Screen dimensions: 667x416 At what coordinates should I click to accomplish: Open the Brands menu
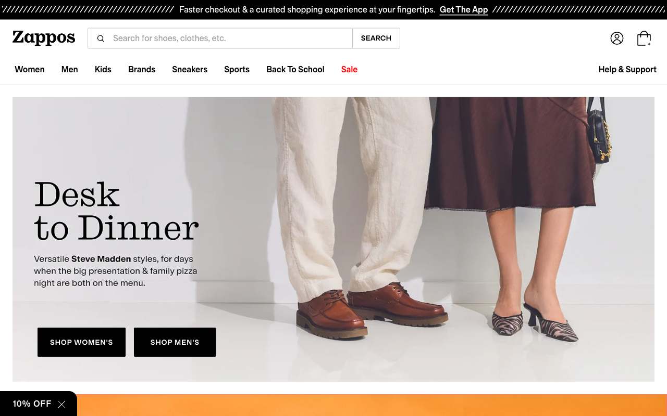point(142,69)
